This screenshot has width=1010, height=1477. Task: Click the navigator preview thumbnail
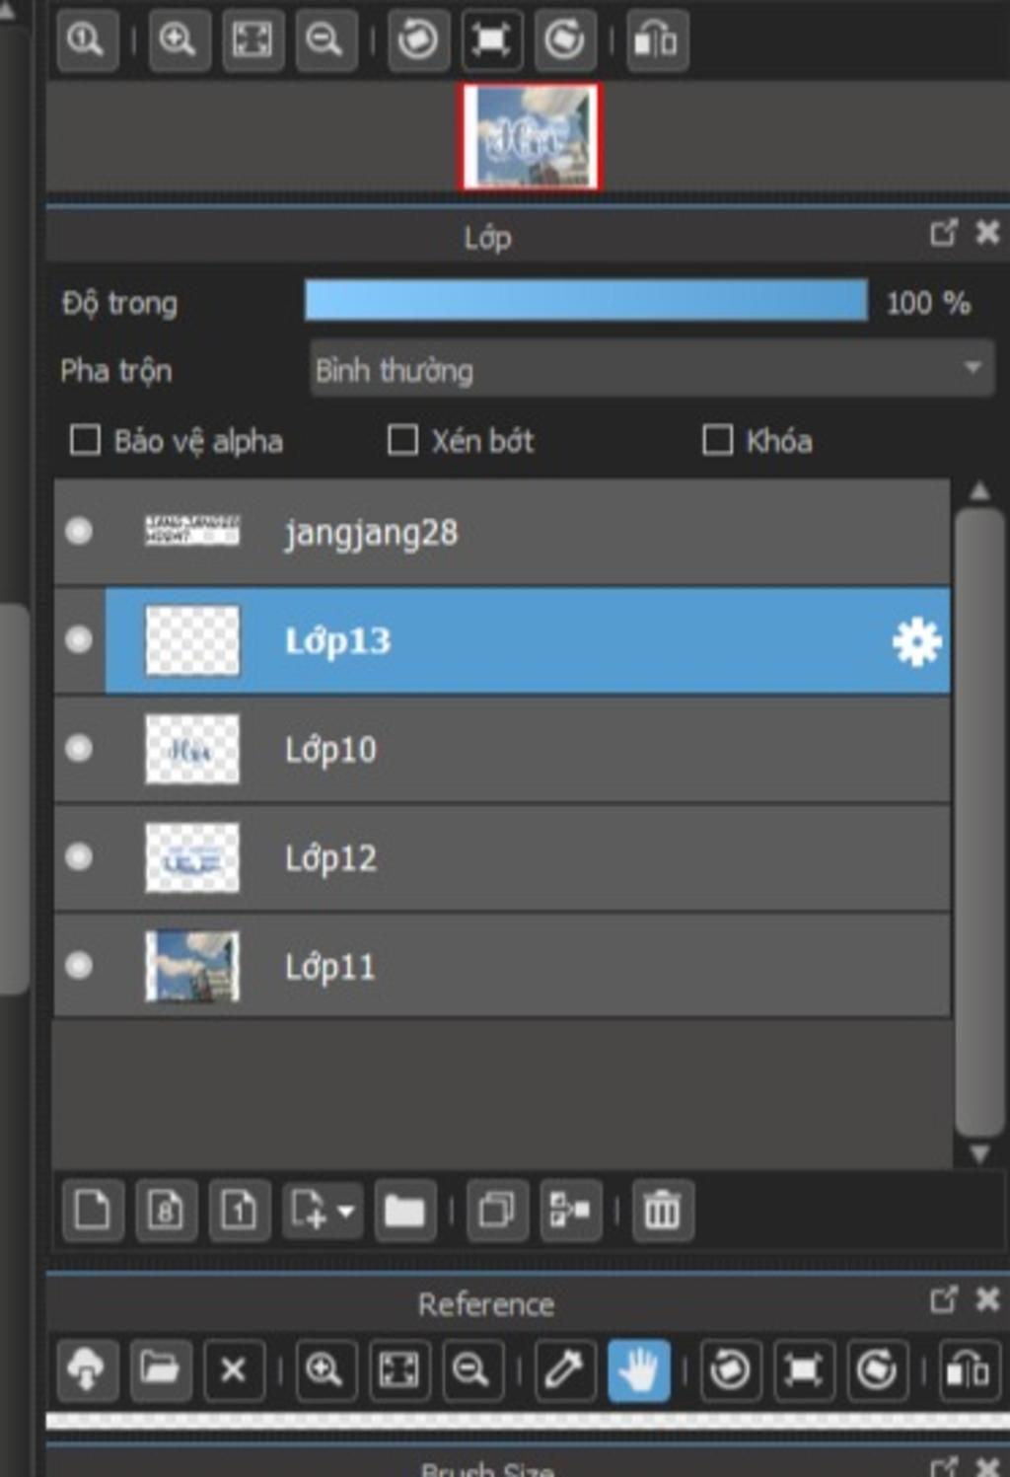click(x=531, y=136)
